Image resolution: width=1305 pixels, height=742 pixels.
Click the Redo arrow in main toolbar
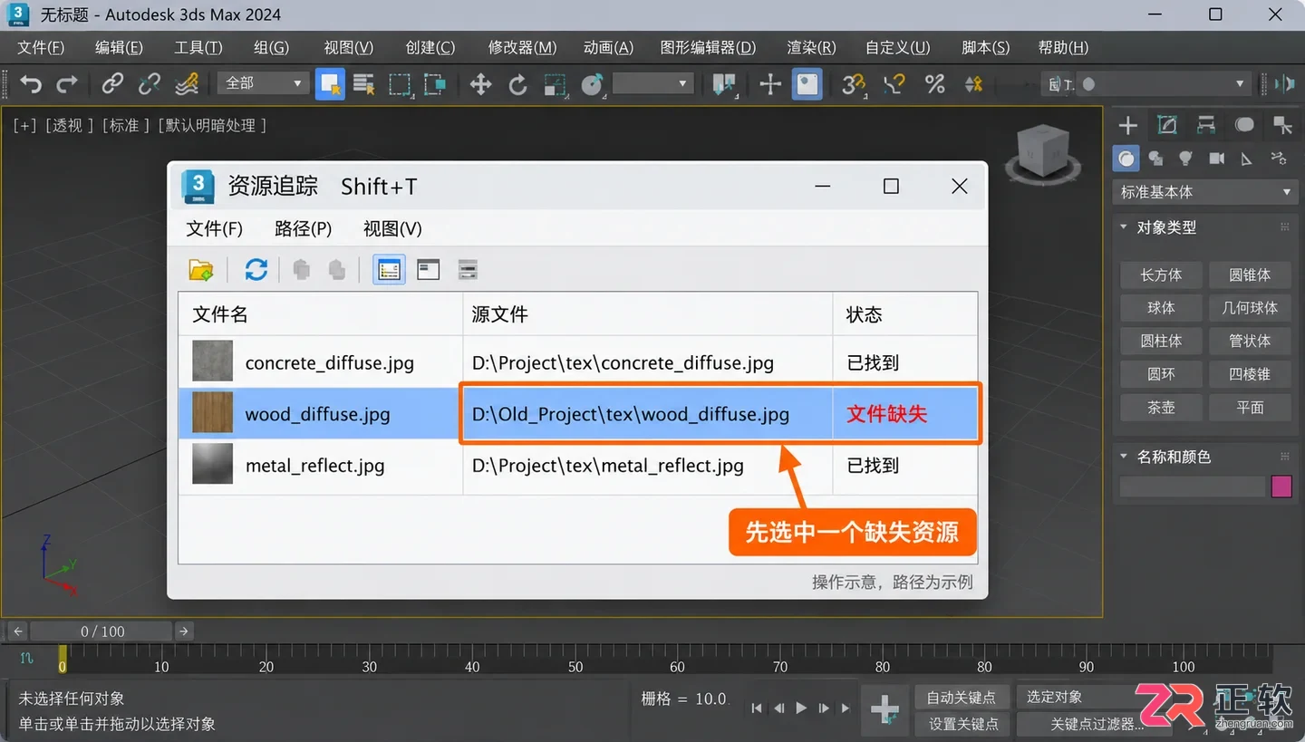click(67, 84)
